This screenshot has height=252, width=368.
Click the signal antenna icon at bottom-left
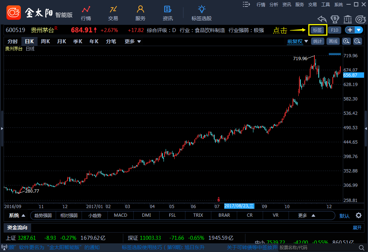(x=4, y=247)
